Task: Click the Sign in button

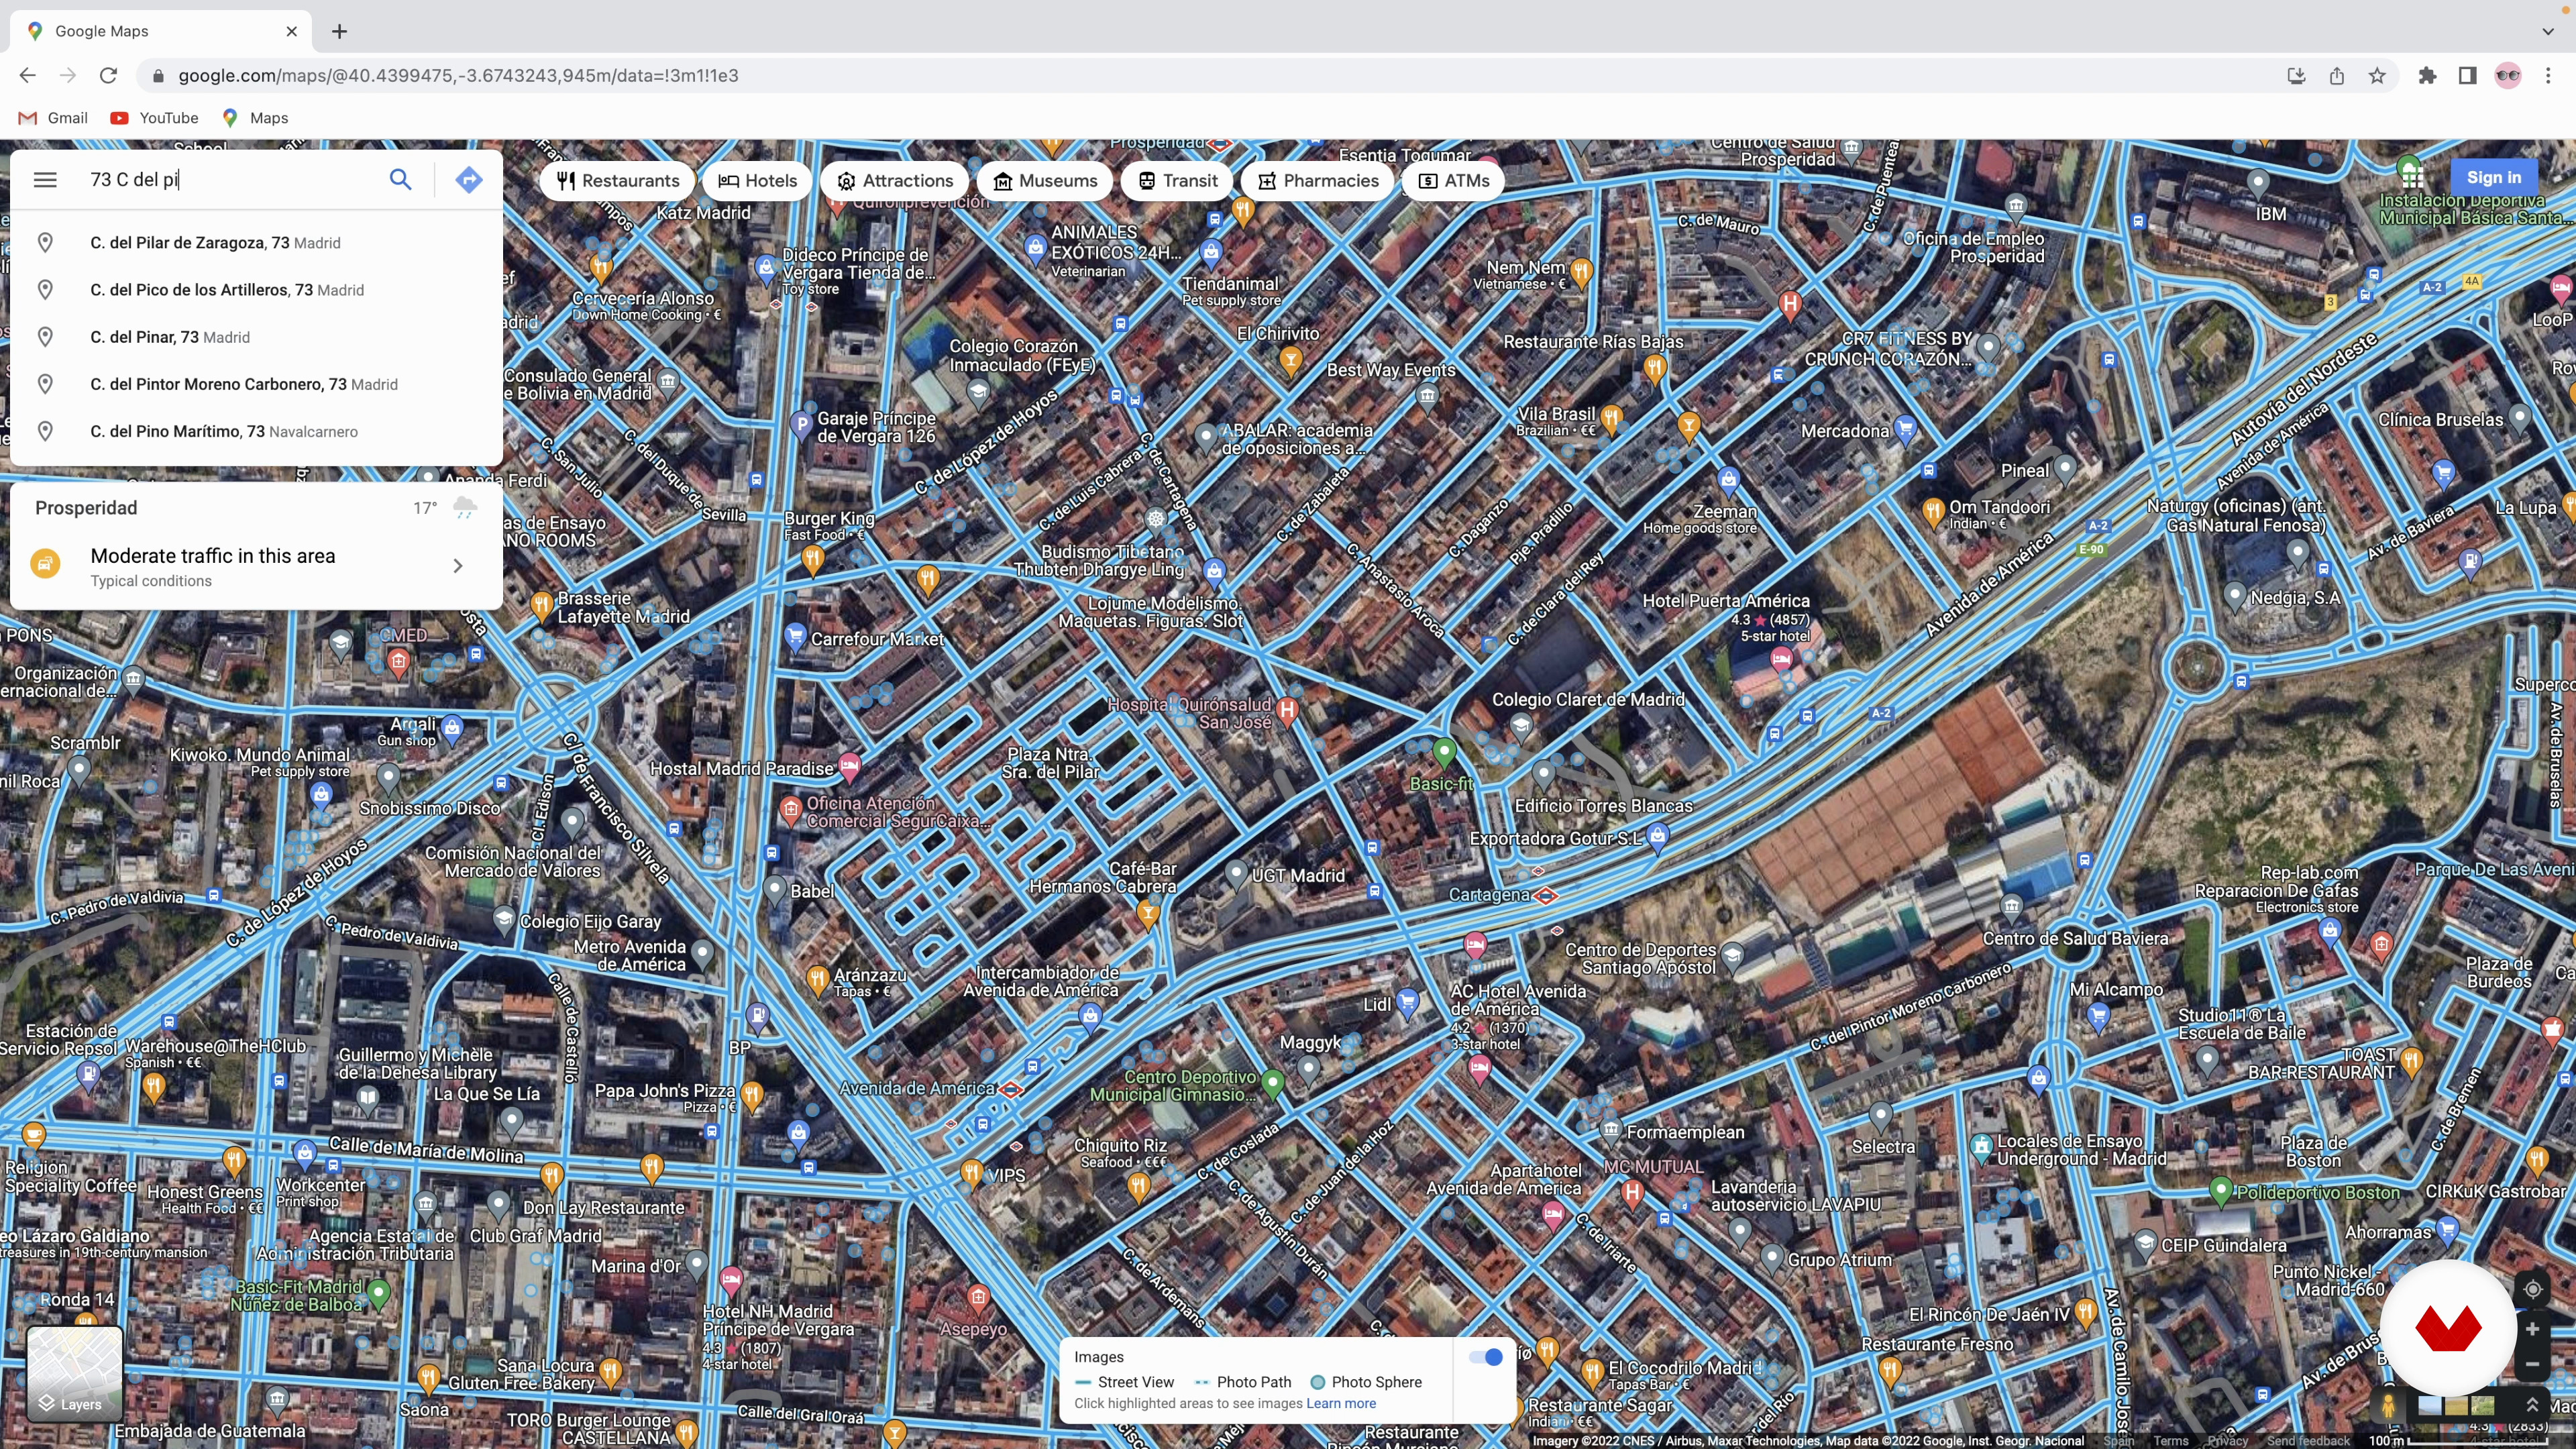Action: click(2494, 177)
